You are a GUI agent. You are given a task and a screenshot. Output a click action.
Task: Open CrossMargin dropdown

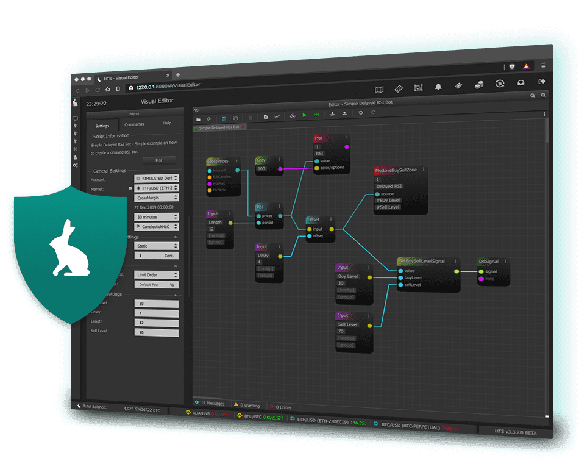157,198
